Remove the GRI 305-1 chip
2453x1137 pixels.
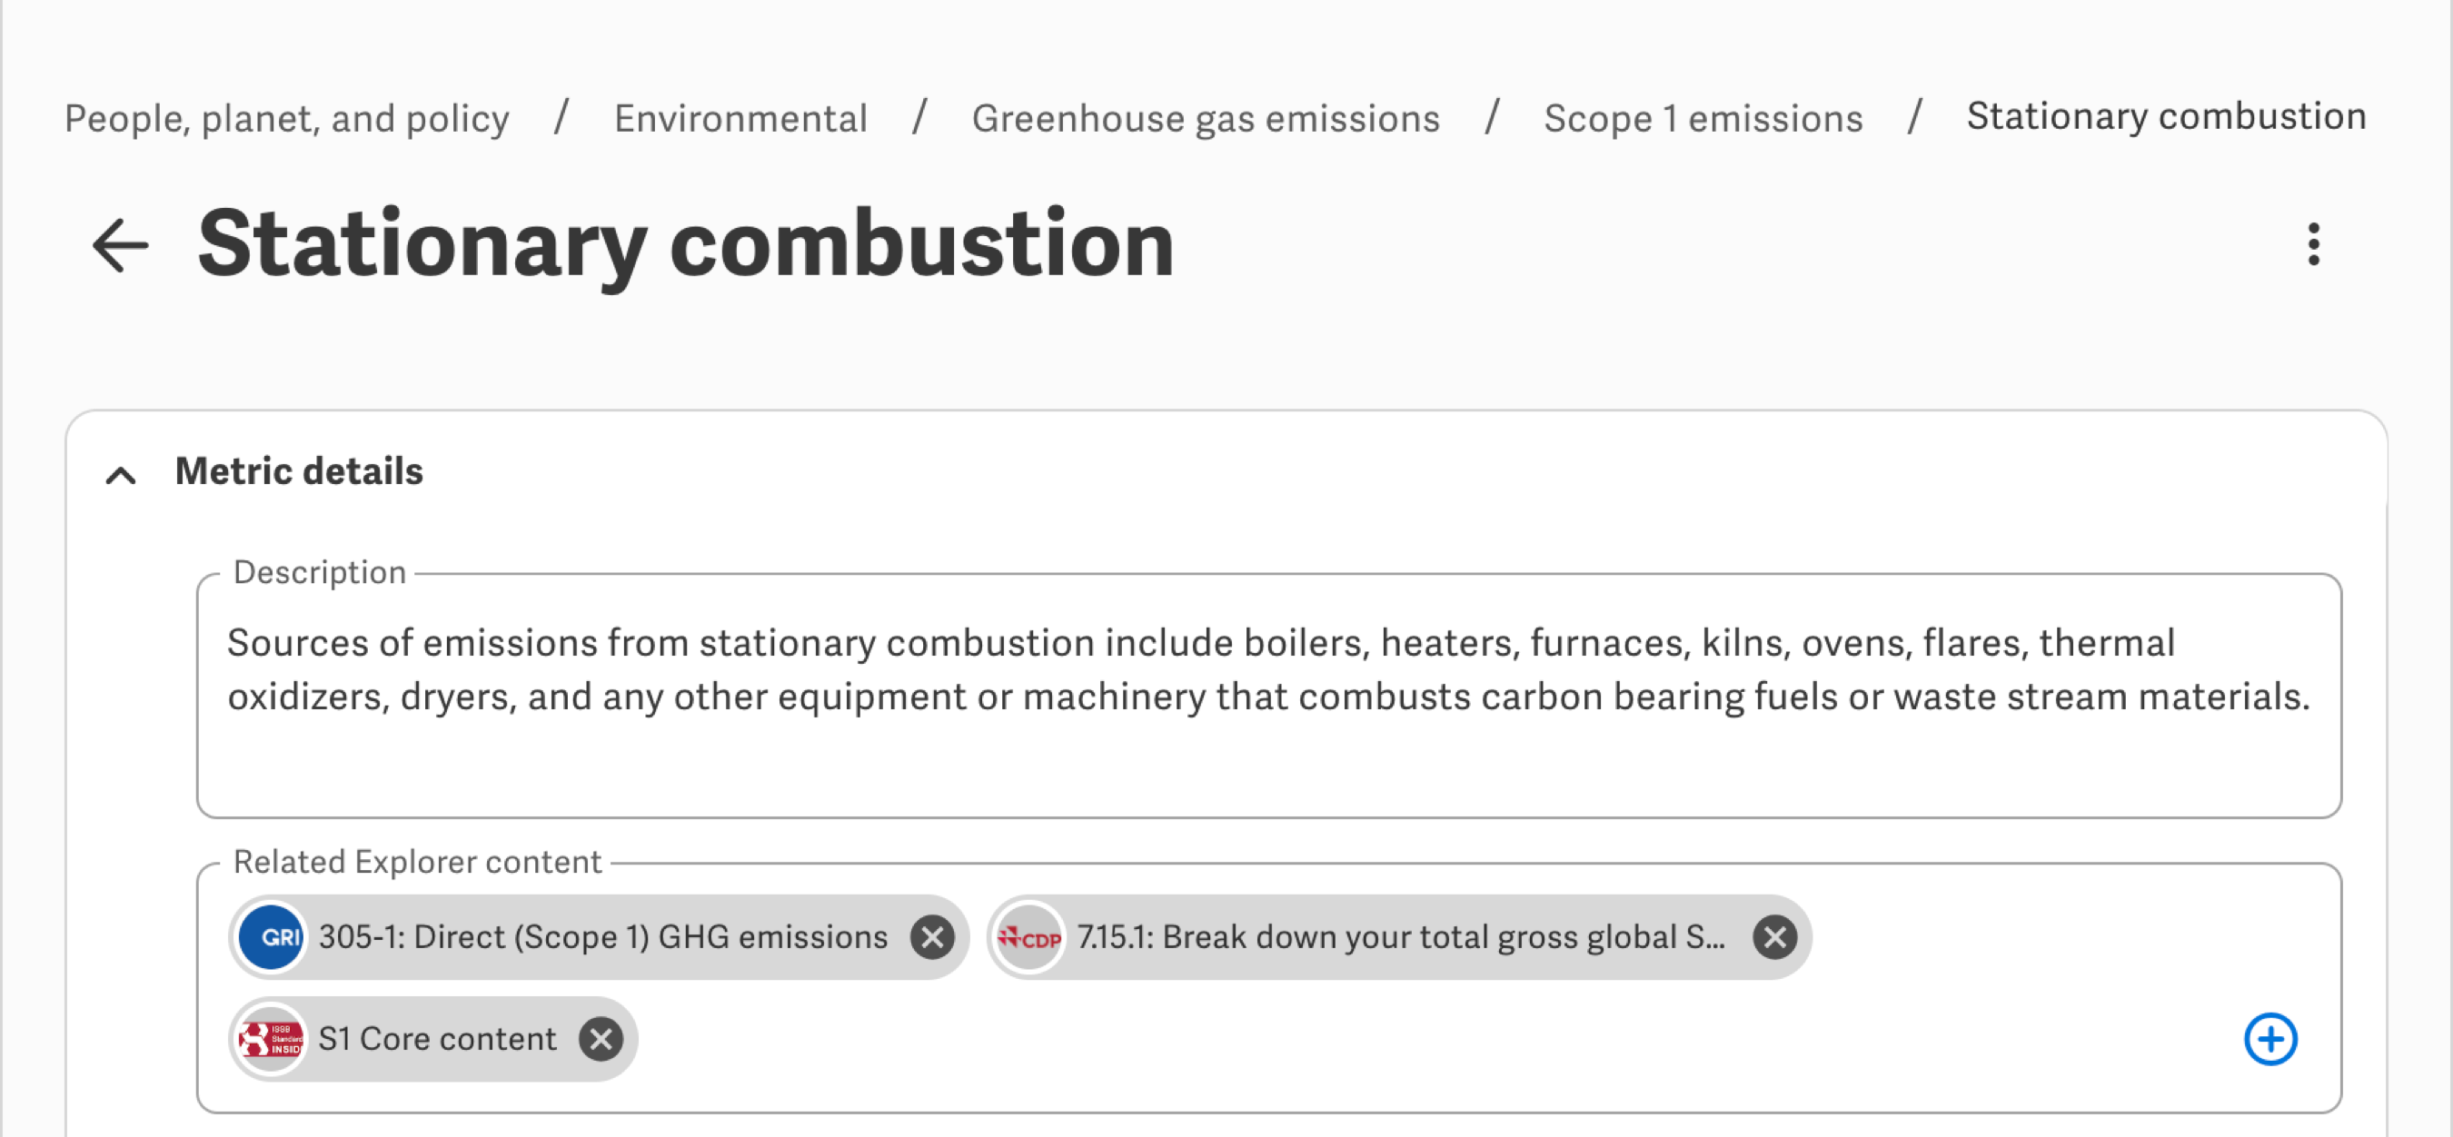click(x=931, y=937)
